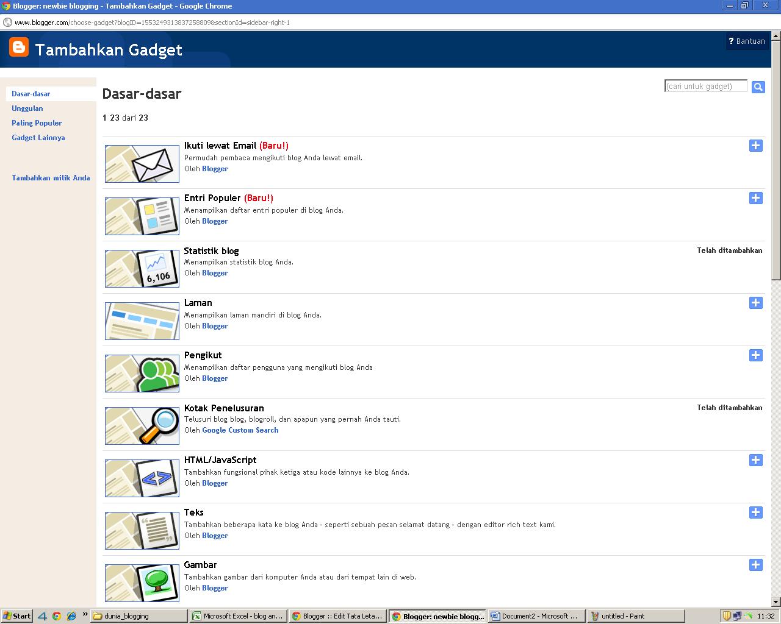The height and width of the screenshot is (624, 781).
Task: Launch Internet Explorer from quick launch
Action: [x=71, y=616]
